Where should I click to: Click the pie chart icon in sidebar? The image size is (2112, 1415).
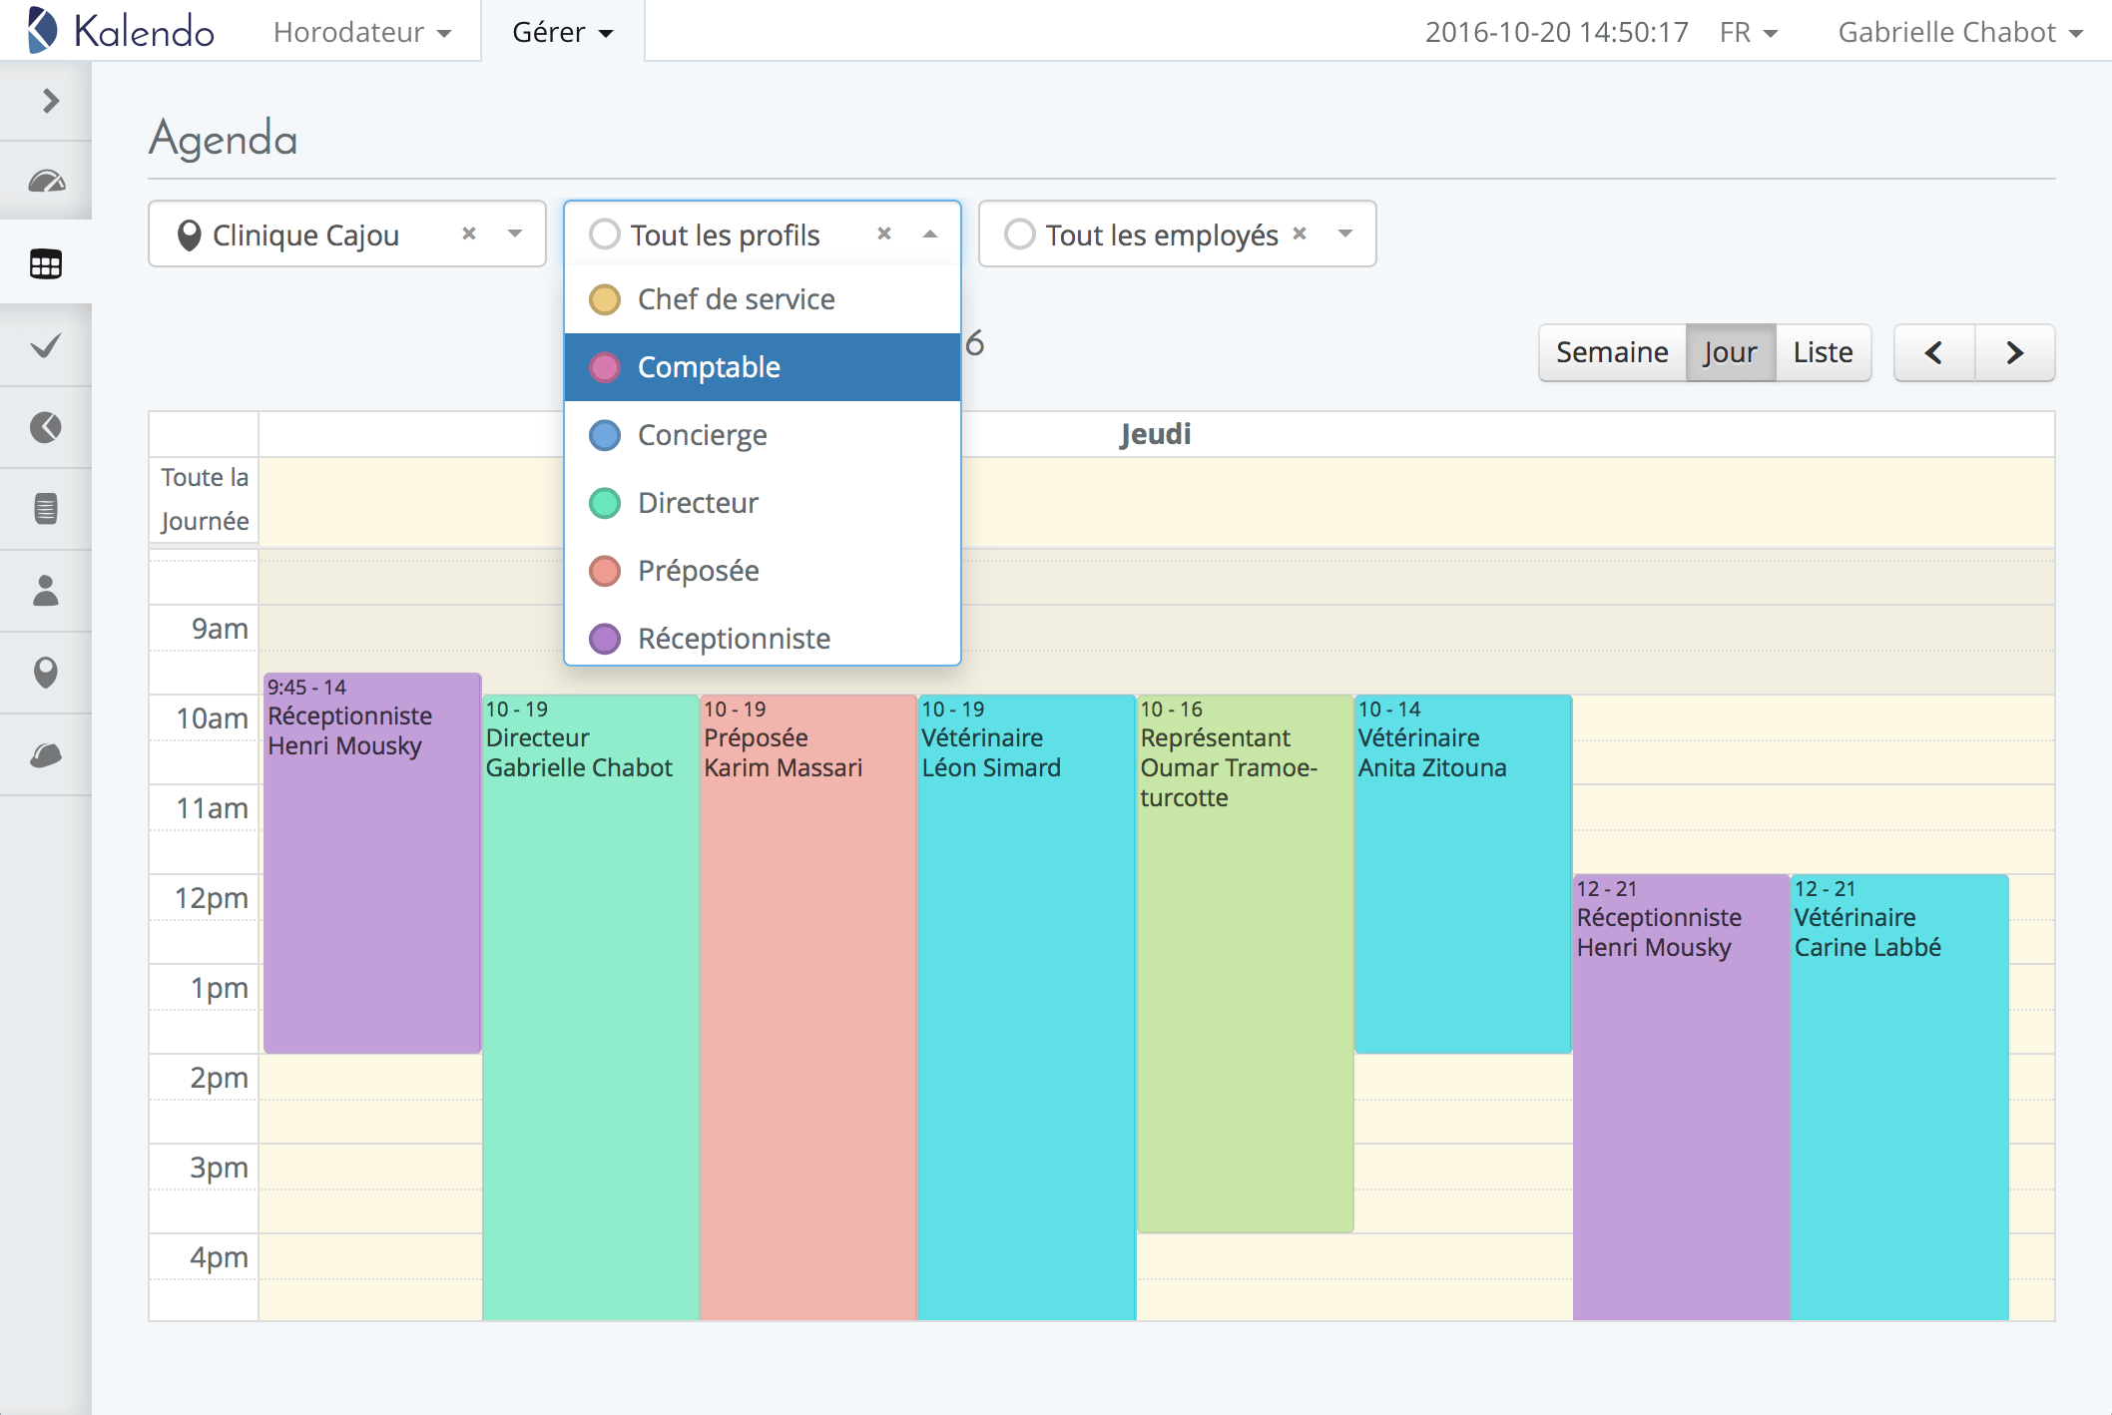(46, 427)
